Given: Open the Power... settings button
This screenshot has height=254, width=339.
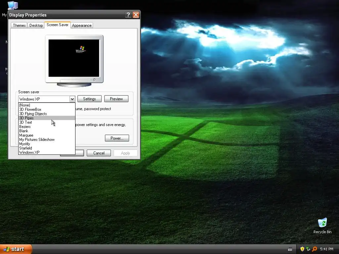Looking at the screenshot, I should point(117,138).
